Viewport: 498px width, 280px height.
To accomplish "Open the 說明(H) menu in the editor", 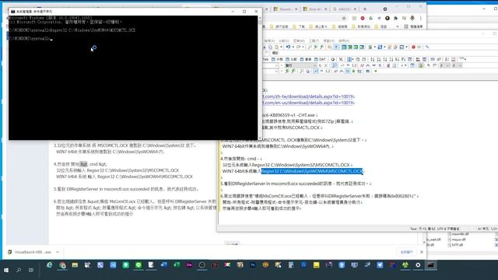I will pos(344,41).
